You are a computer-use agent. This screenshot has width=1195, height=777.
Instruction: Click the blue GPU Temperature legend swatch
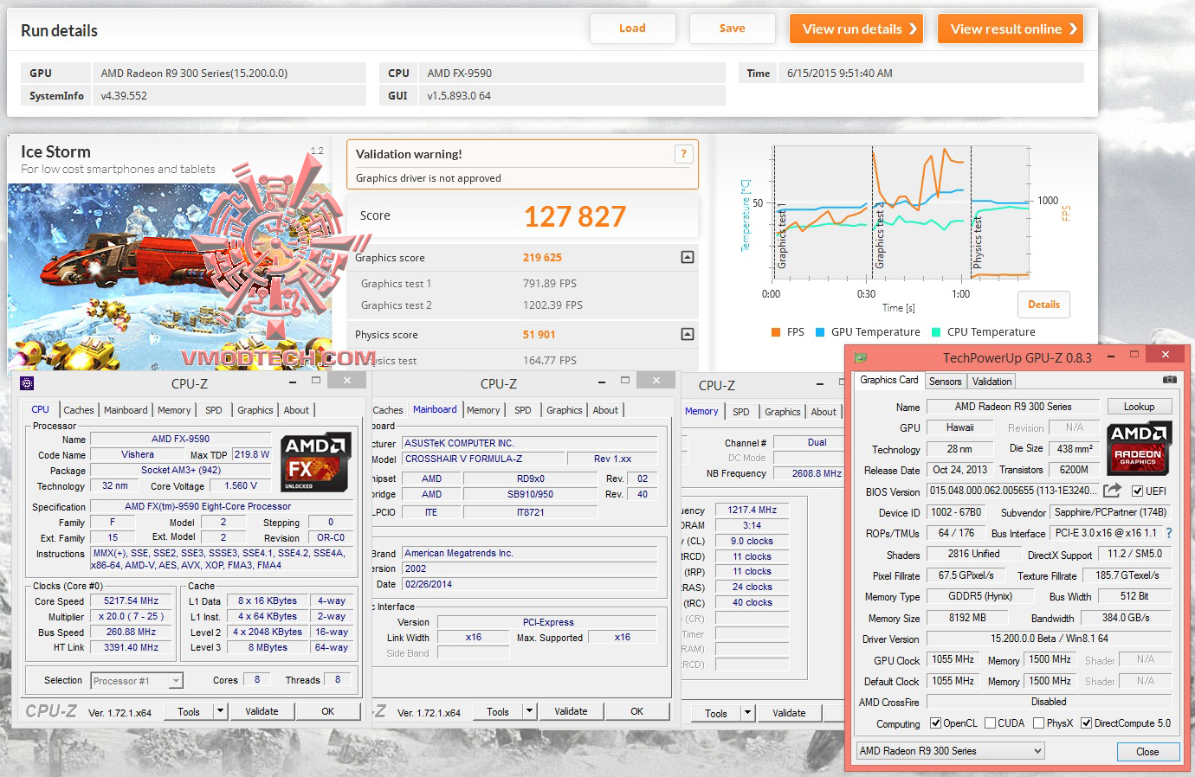point(819,332)
